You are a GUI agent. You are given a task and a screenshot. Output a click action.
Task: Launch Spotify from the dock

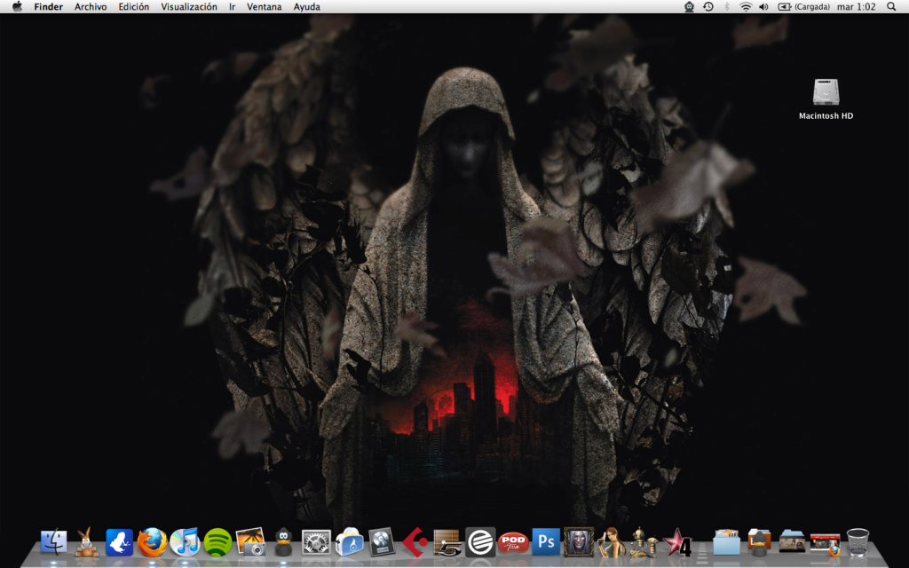tap(217, 540)
